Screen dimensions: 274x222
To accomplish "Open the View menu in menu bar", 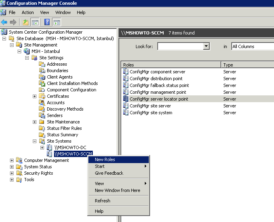I will (x=44, y=12).
